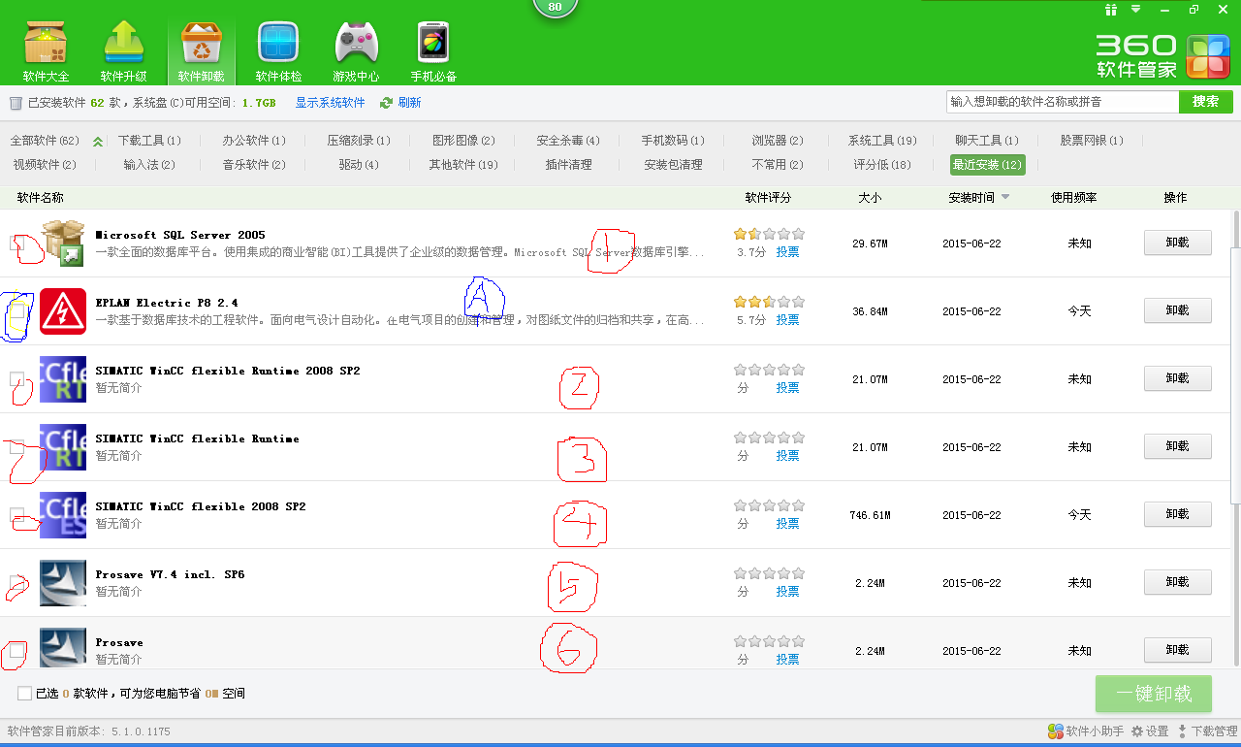Select the 浏览器 (2) category
Screen dimensions: 1241x747
click(x=778, y=141)
